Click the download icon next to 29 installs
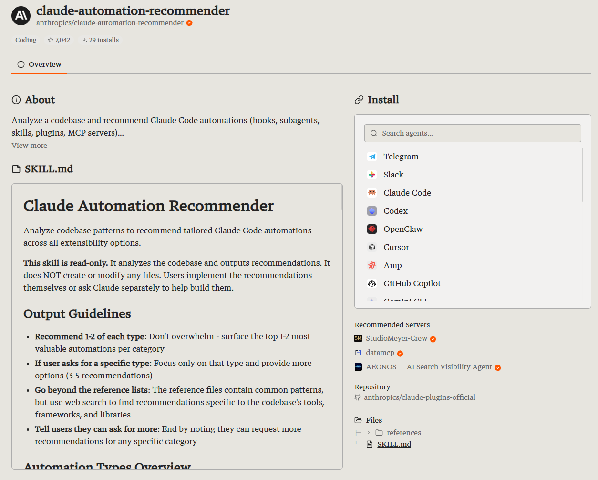This screenshot has height=480, width=598. (84, 40)
